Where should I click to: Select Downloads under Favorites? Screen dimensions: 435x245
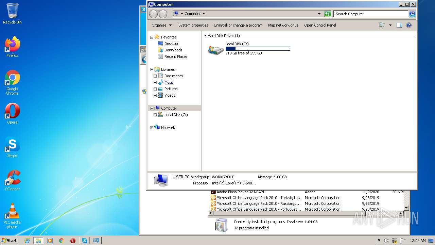click(x=173, y=50)
